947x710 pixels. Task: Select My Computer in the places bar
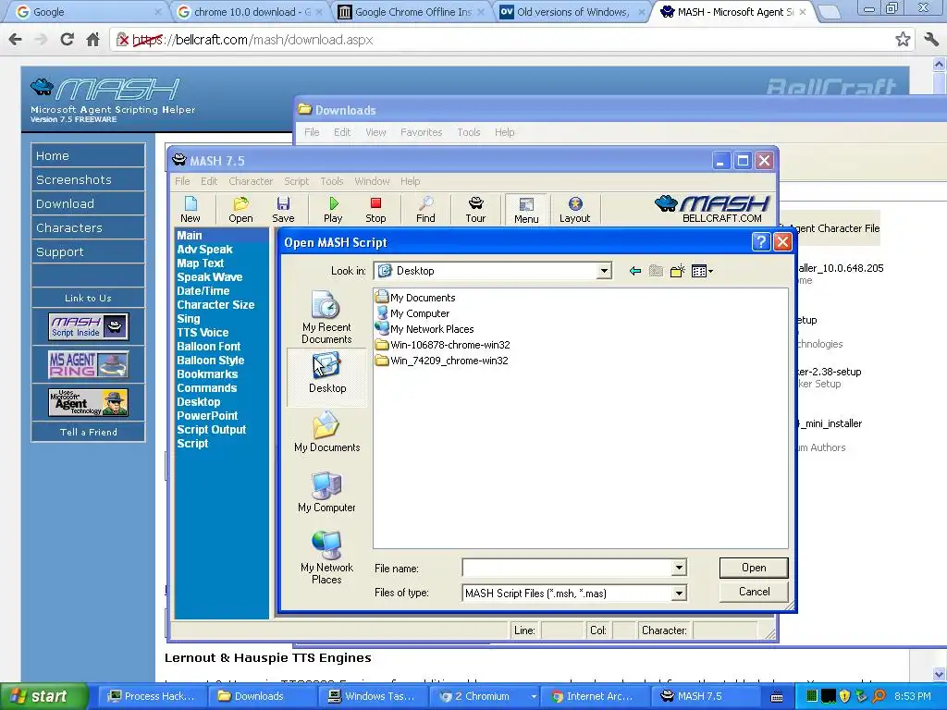pyautogui.click(x=326, y=492)
